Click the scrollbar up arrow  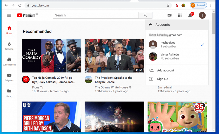coord(214,11)
